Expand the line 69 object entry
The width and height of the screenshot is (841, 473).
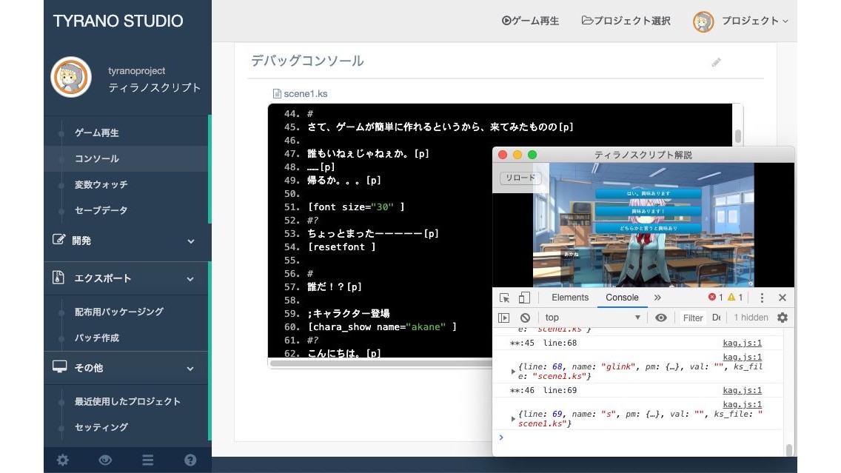pos(513,418)
